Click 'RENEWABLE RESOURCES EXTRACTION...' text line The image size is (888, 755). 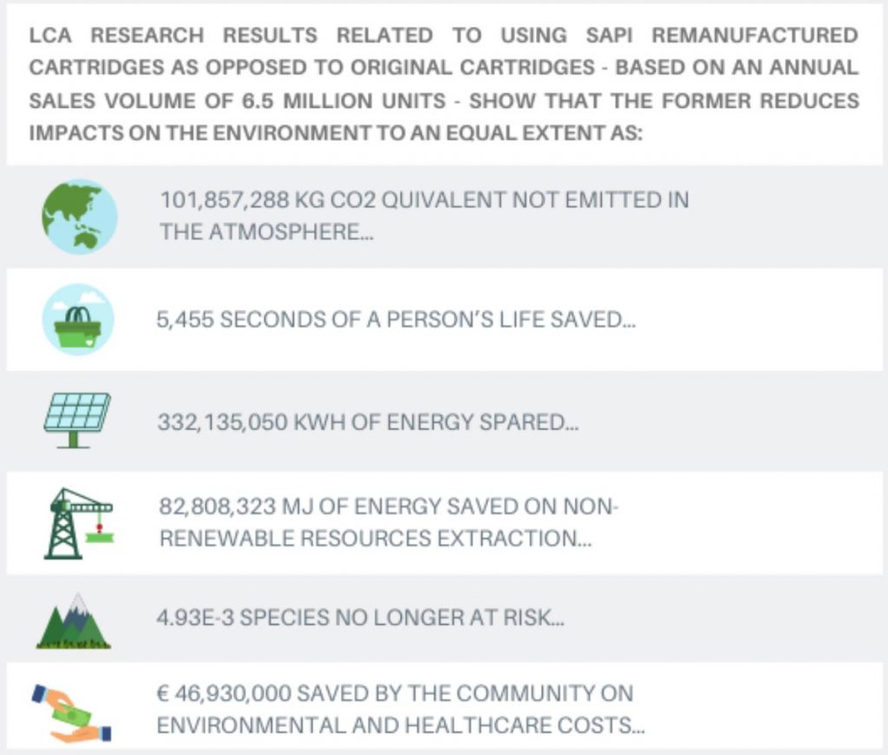375,538
